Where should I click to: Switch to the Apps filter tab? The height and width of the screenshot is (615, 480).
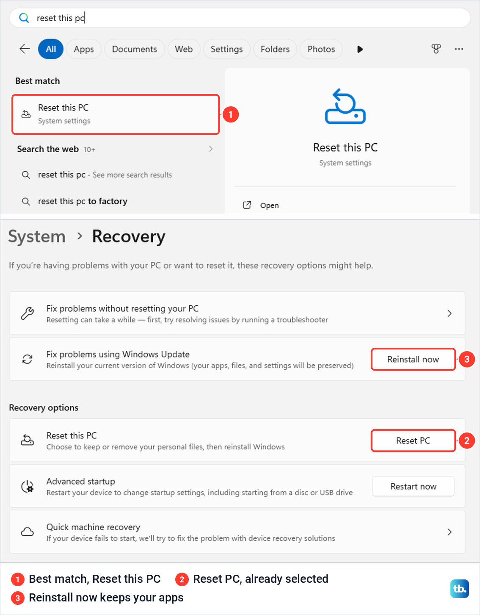point(84,49)
